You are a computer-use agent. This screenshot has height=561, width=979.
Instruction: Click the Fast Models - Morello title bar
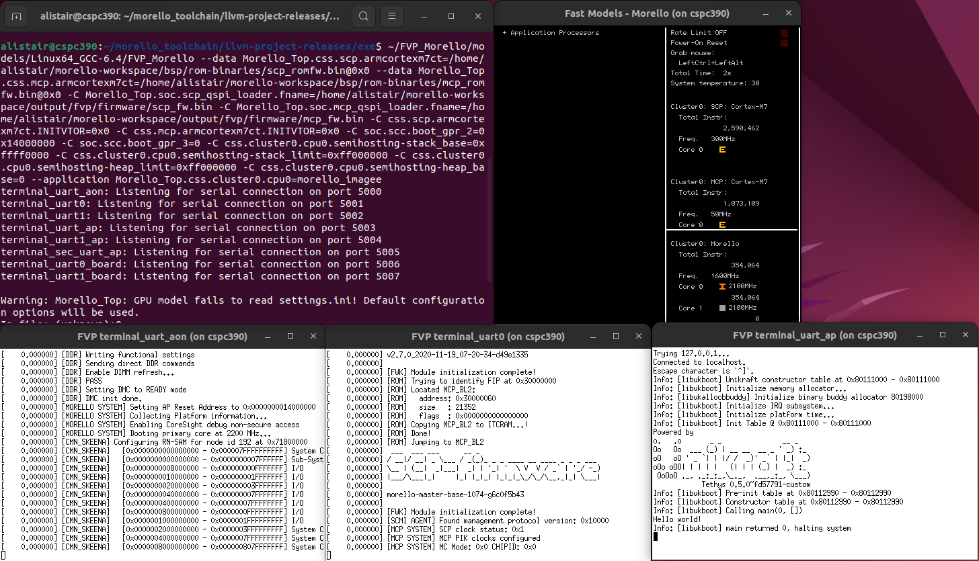coord(647,13)
